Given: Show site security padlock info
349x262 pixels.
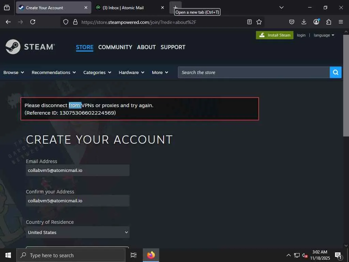Looking at the screenshot, I should pyautogui.click(x=75, y=22).
